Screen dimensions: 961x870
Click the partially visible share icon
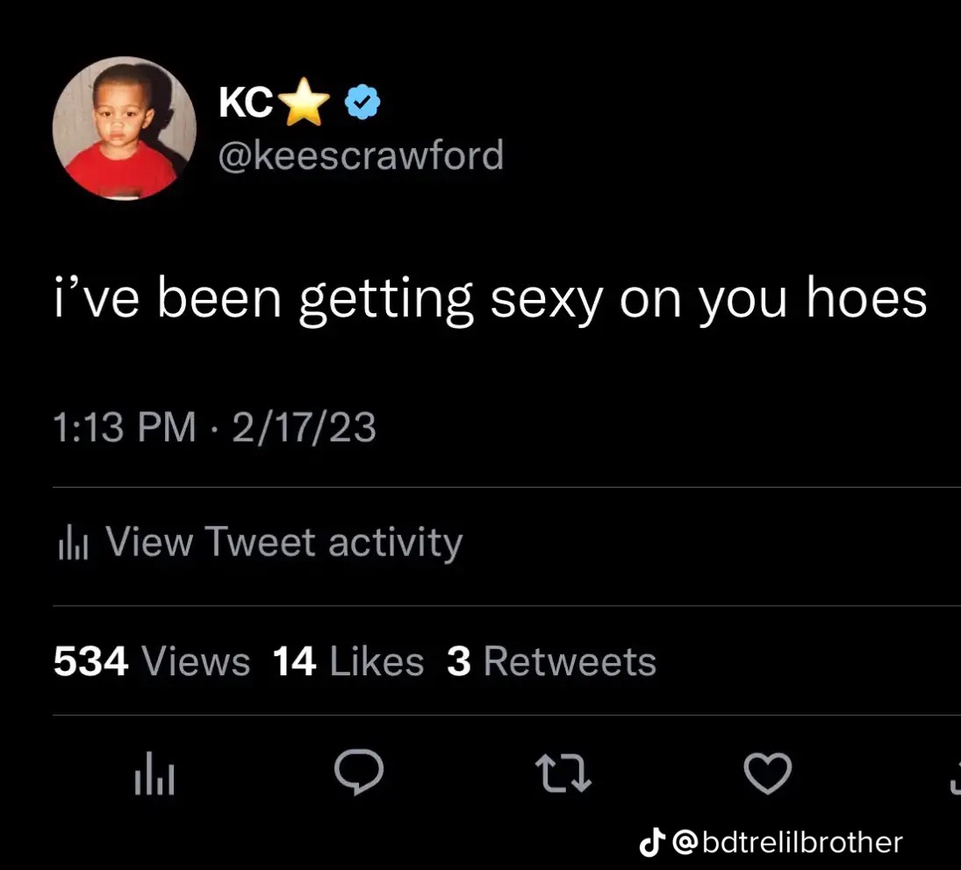955,775
